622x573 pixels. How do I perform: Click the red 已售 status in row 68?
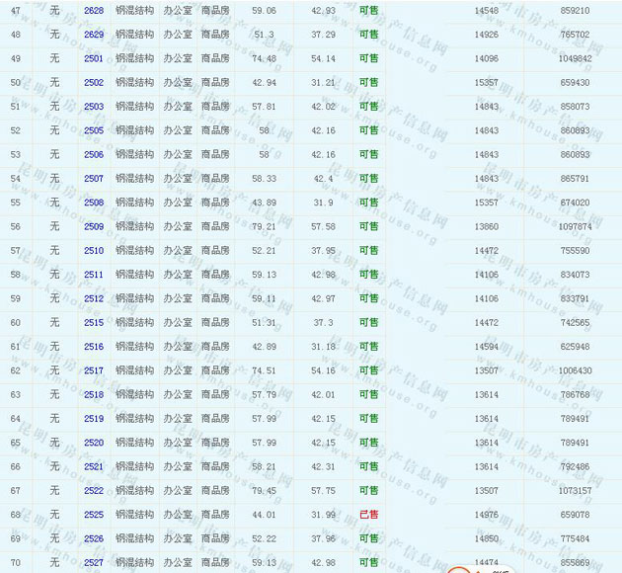pyautogui.click(x=368, y=515)
